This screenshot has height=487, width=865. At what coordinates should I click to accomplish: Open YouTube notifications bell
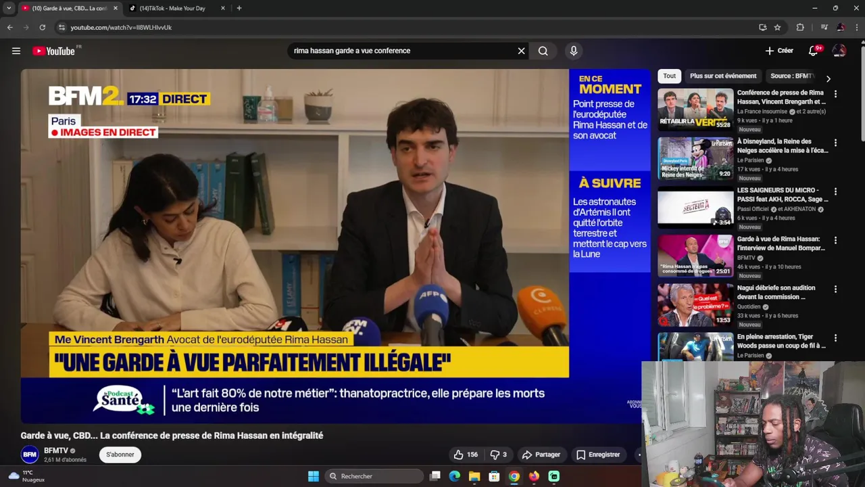pos(814,51)
